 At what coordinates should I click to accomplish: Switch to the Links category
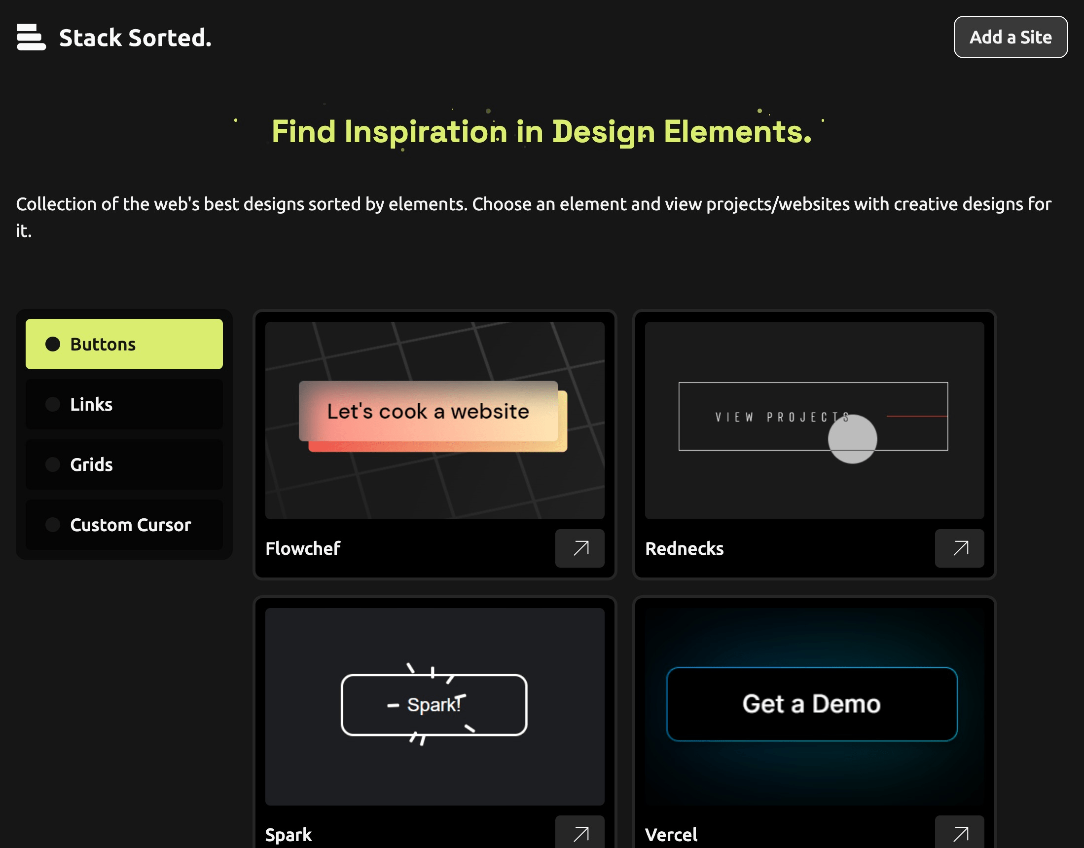point(124,404)
